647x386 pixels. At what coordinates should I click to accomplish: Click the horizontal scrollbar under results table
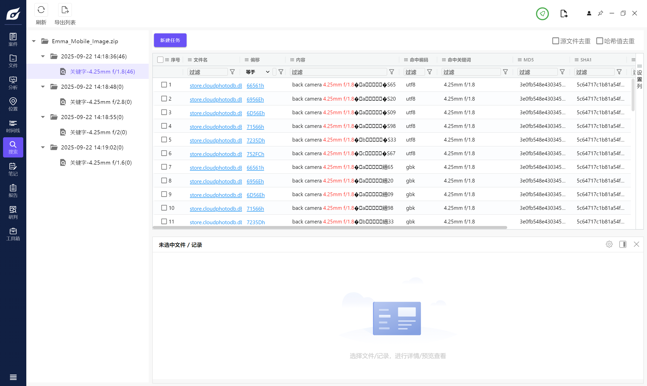(330, 228)
